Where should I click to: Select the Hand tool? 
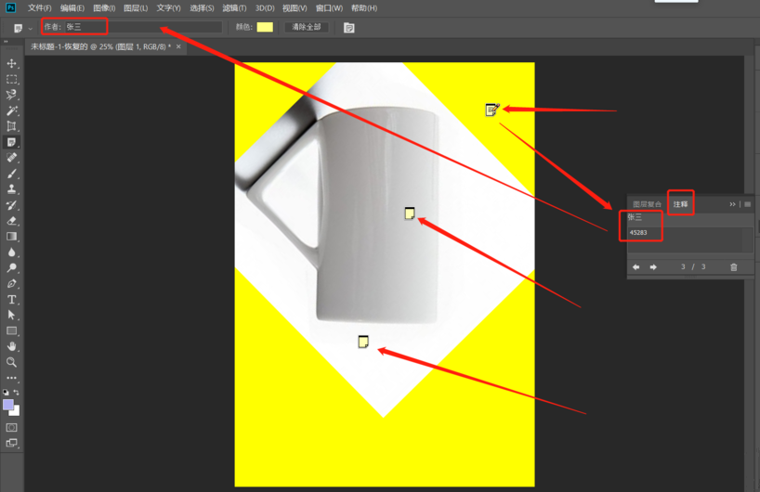[12, 347]
